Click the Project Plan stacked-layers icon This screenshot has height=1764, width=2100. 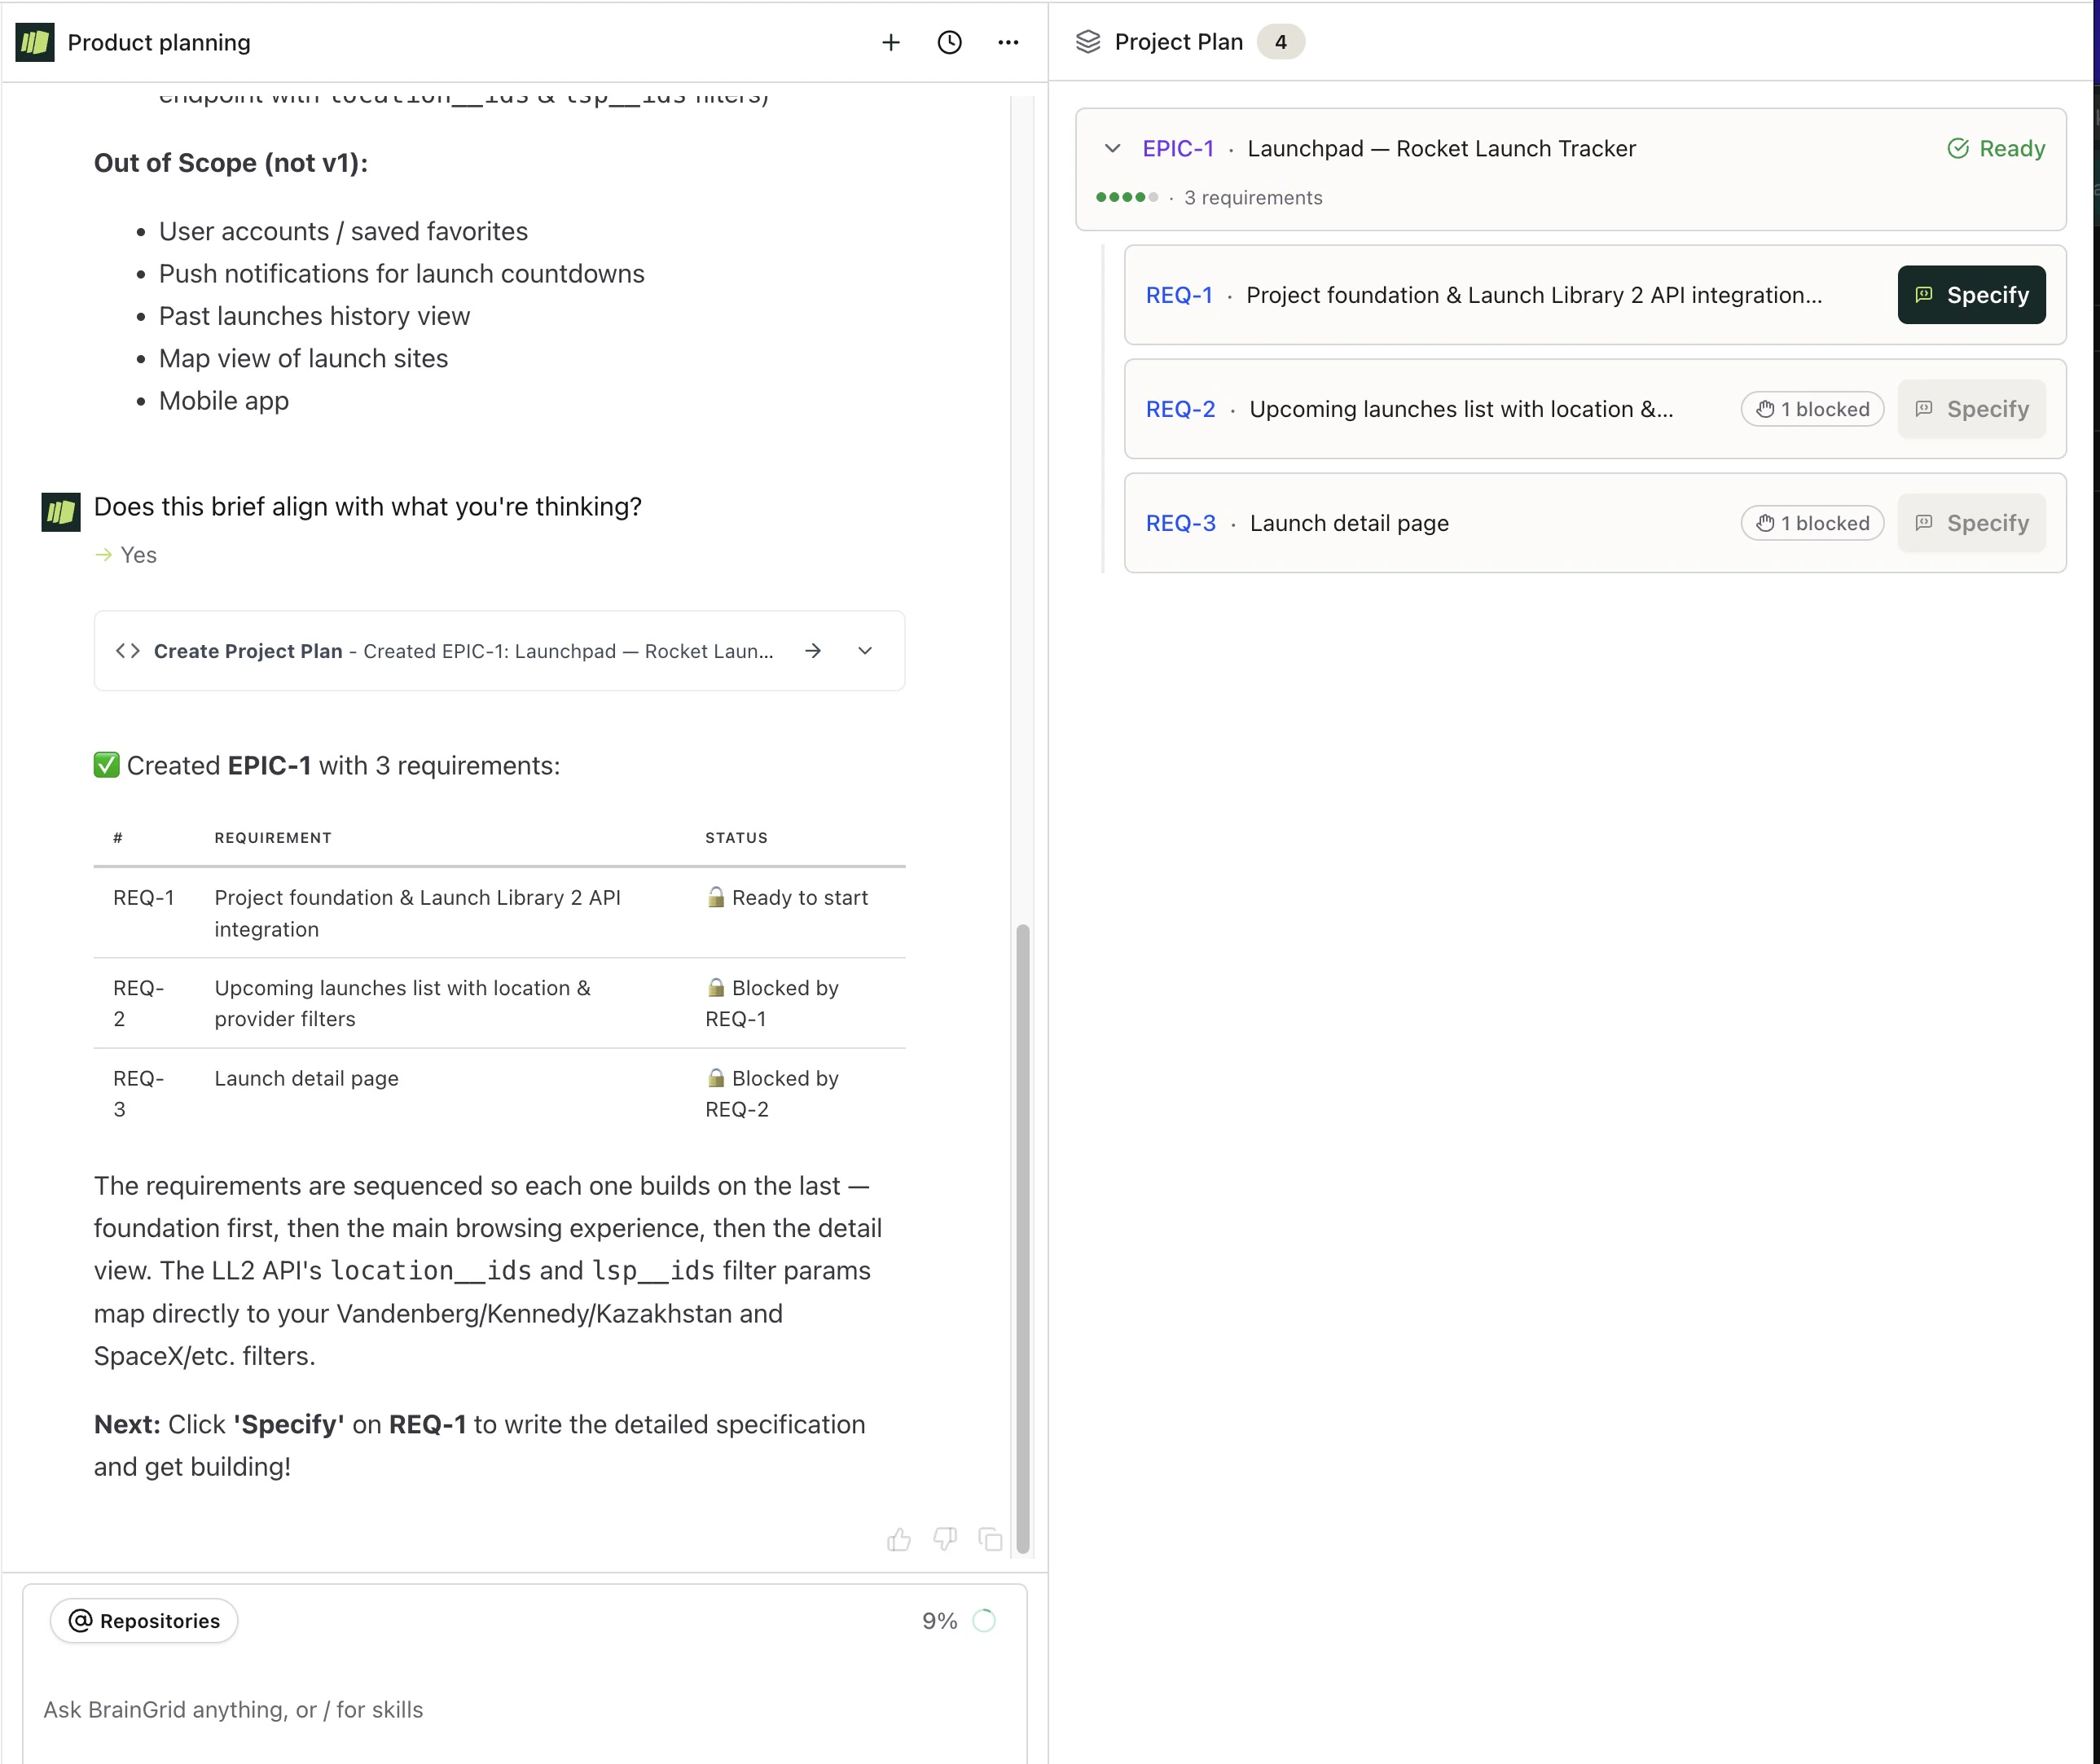pos(1087,42)
